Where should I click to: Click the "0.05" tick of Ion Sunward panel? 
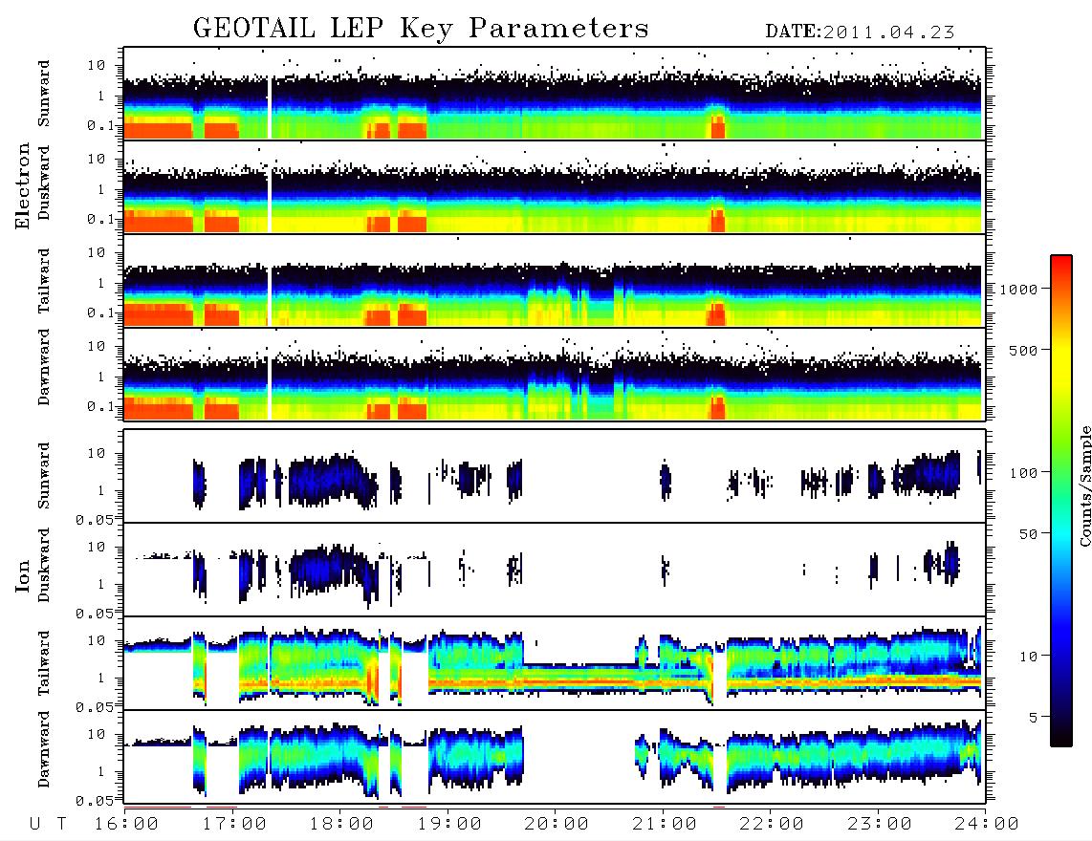pyautogui.click(x=95, y=519)
